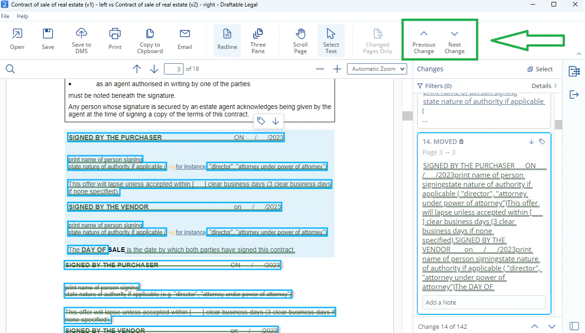Image resolution: width=585 pixels, height=333 pixels.
Task: Go to next change via bottom chevron
Action: 552,326
